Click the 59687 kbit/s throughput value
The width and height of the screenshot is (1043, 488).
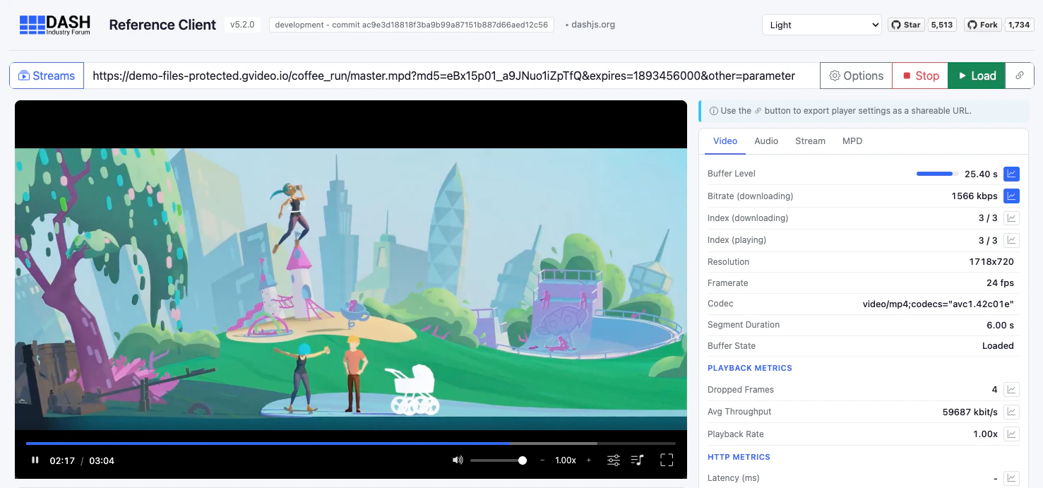970,412
